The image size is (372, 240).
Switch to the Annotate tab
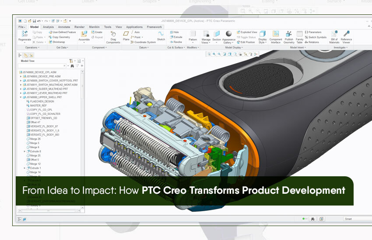(x=64, y=27)
